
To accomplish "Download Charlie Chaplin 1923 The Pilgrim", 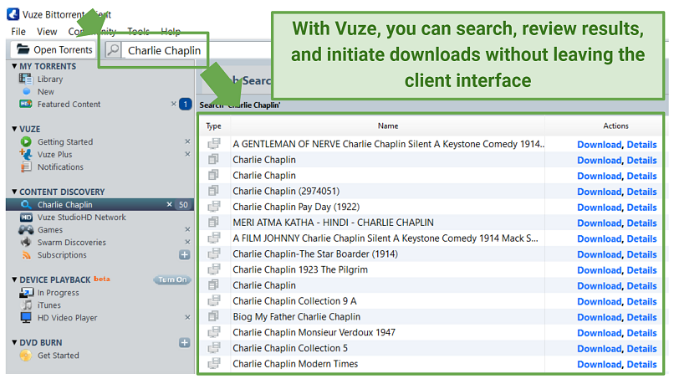I will click(x=600, y=270).
